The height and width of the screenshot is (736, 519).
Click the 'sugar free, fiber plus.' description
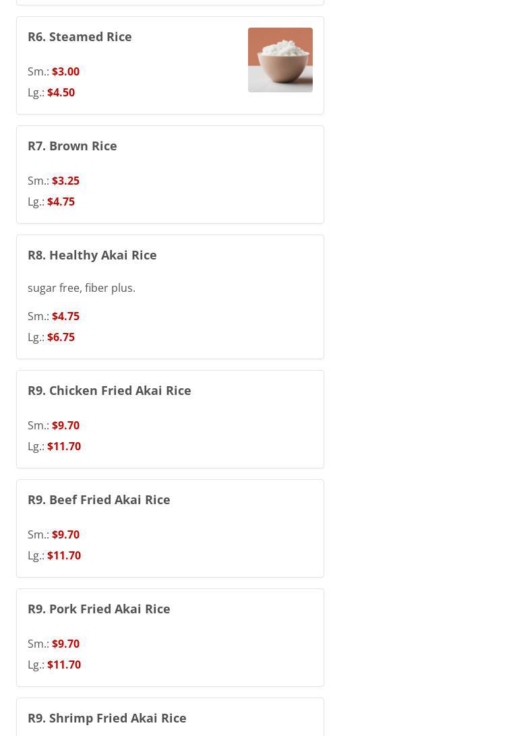pos(82,288)
